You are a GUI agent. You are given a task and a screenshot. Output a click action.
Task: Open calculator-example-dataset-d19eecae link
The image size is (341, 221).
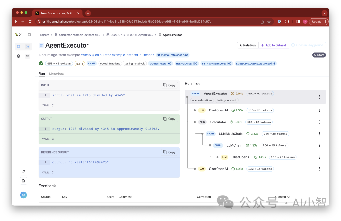pos(125,55)
